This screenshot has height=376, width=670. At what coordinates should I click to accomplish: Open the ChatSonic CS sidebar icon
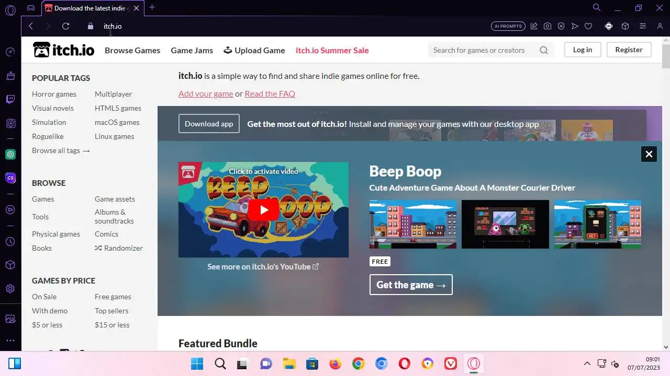10,178
